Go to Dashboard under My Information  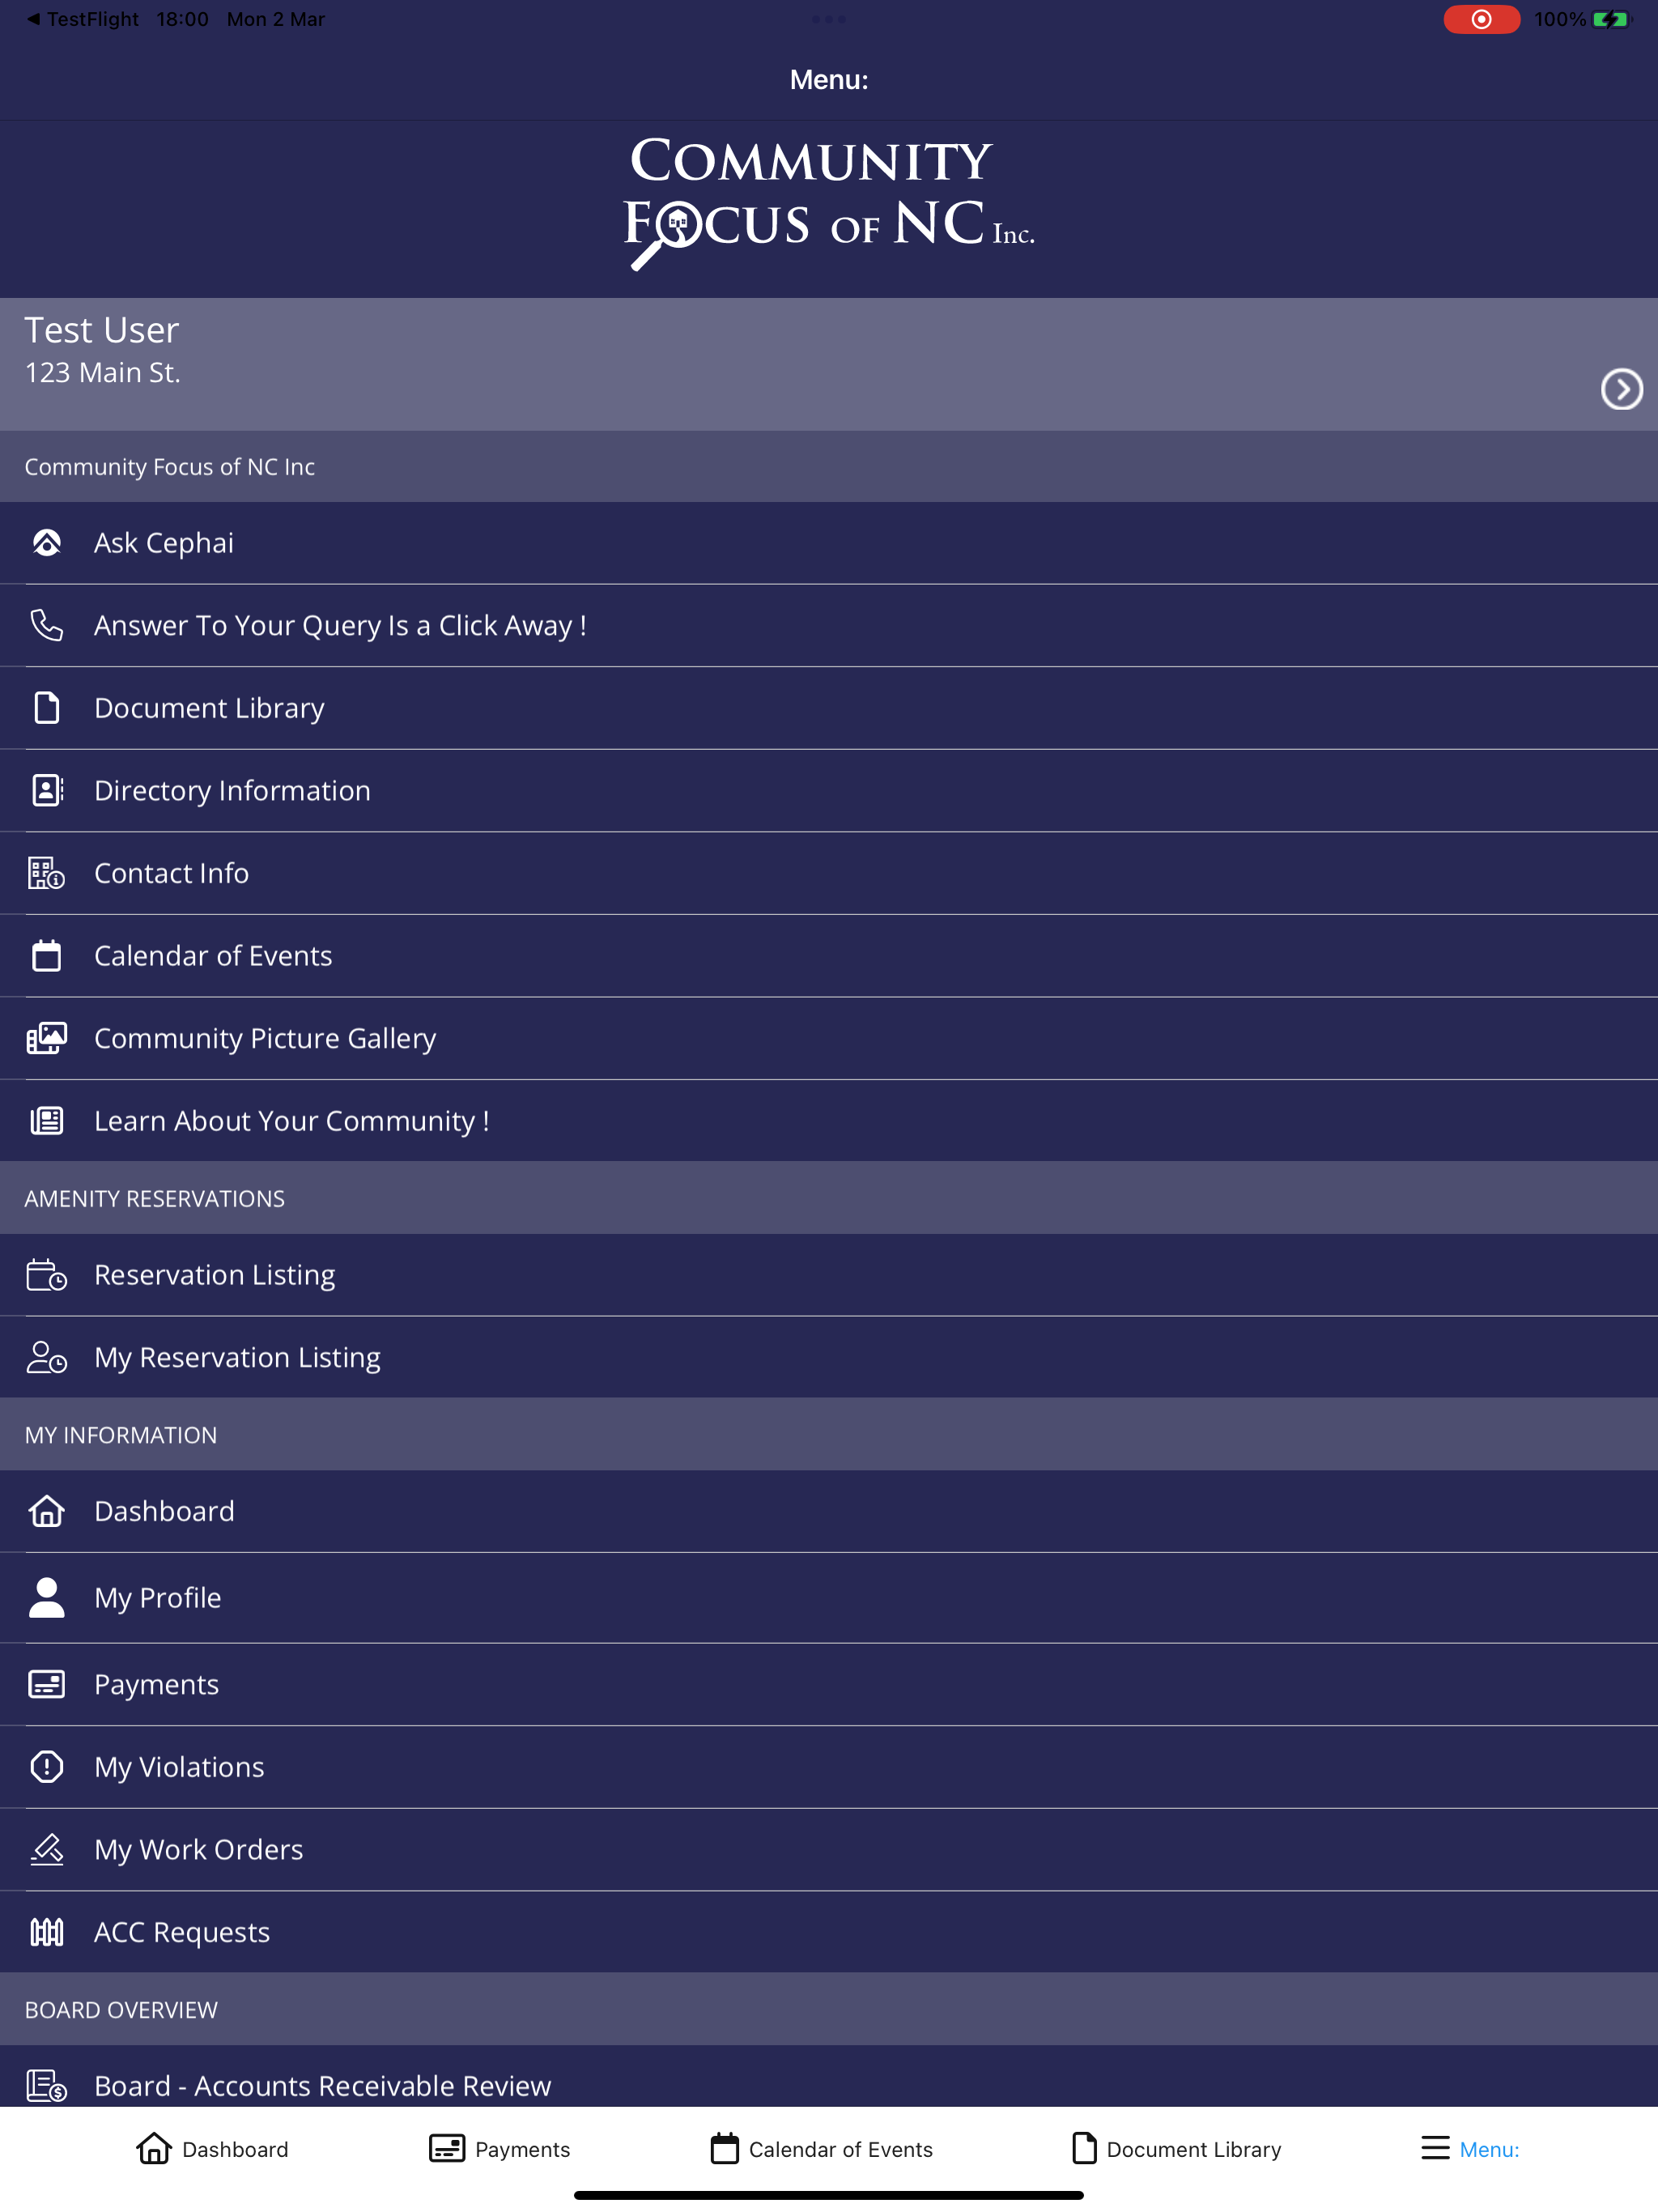(829, 1511)
